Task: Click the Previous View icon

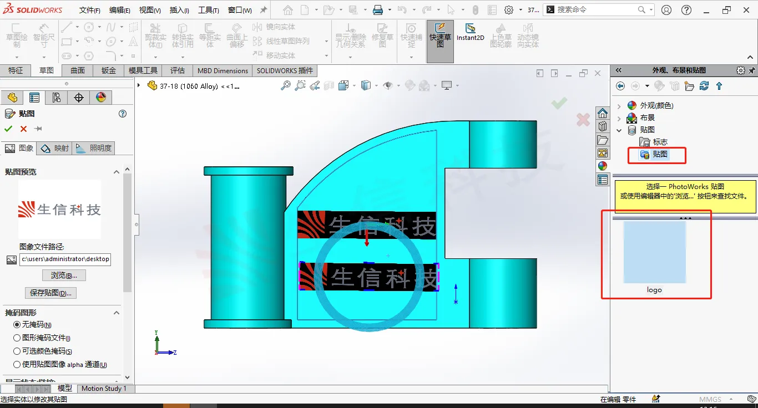Action: (315, 85)
